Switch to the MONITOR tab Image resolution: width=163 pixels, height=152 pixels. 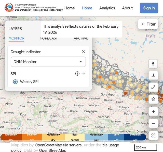pyautogui.click(x=17, y=38)
